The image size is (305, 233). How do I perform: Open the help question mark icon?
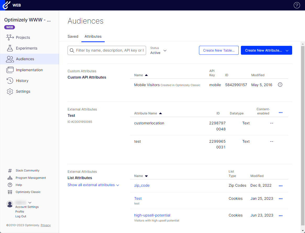[x=297, y=5]
